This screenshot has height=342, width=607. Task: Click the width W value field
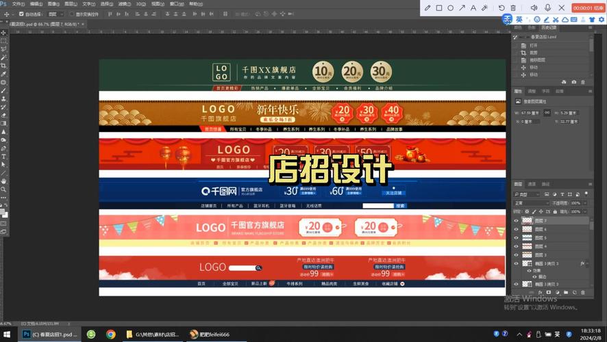click(x=530, y=113)
